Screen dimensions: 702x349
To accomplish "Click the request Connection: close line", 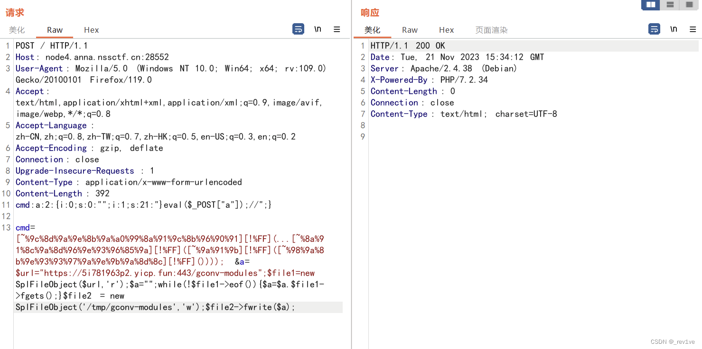I will (57, 160).
